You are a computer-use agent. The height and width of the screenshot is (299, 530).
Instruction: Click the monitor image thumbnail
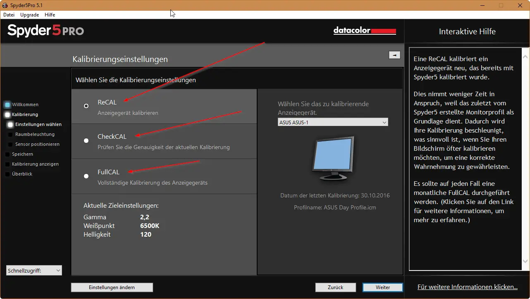click(x=333, y=158)
